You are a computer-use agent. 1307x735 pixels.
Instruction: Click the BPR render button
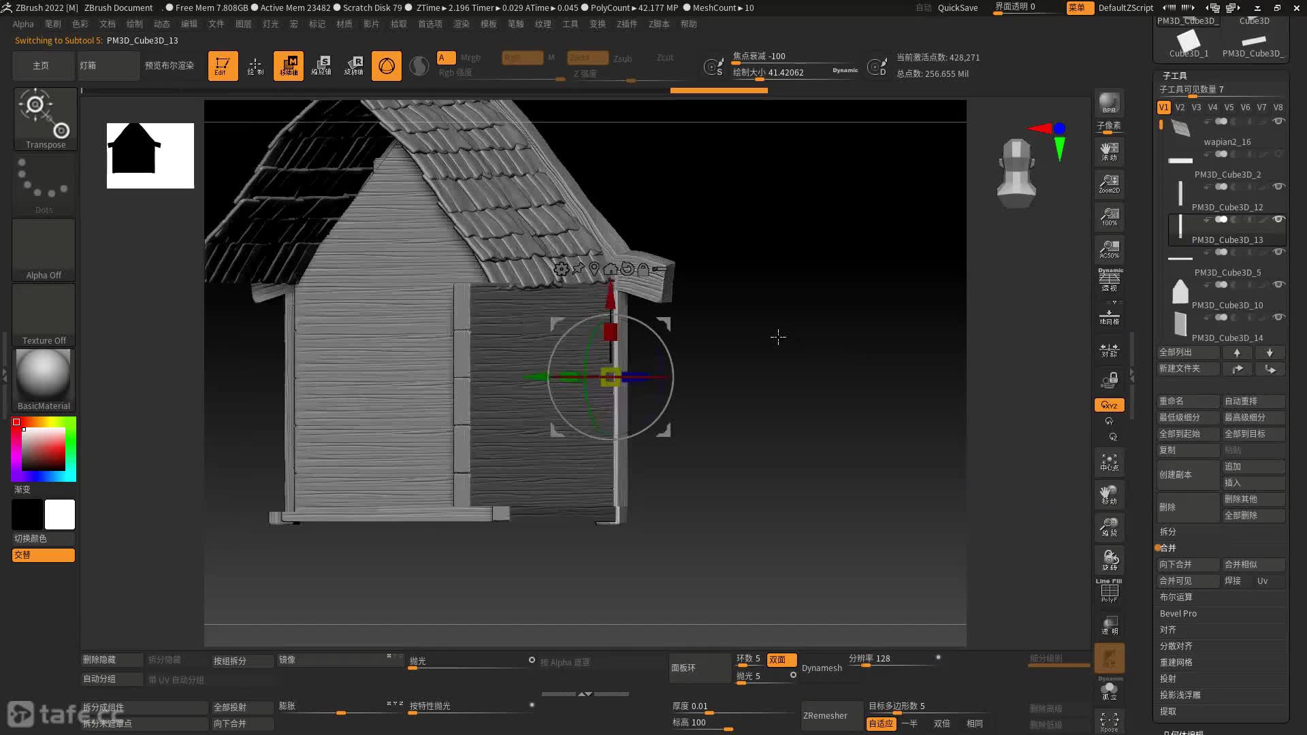point(1109,103)
